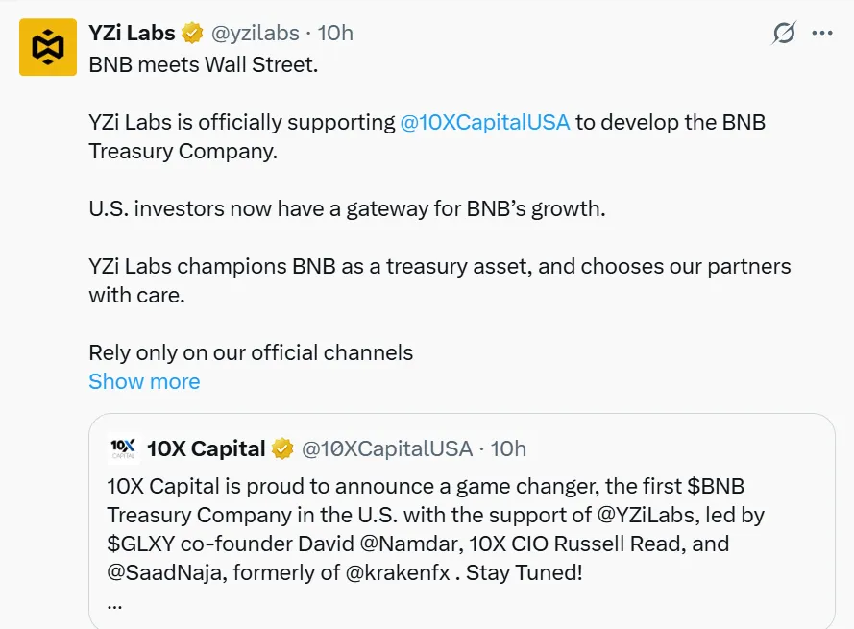Click the YZi Labs profile avatar
The width and height of the screenshot is (854, 629).
coord(48,47)
